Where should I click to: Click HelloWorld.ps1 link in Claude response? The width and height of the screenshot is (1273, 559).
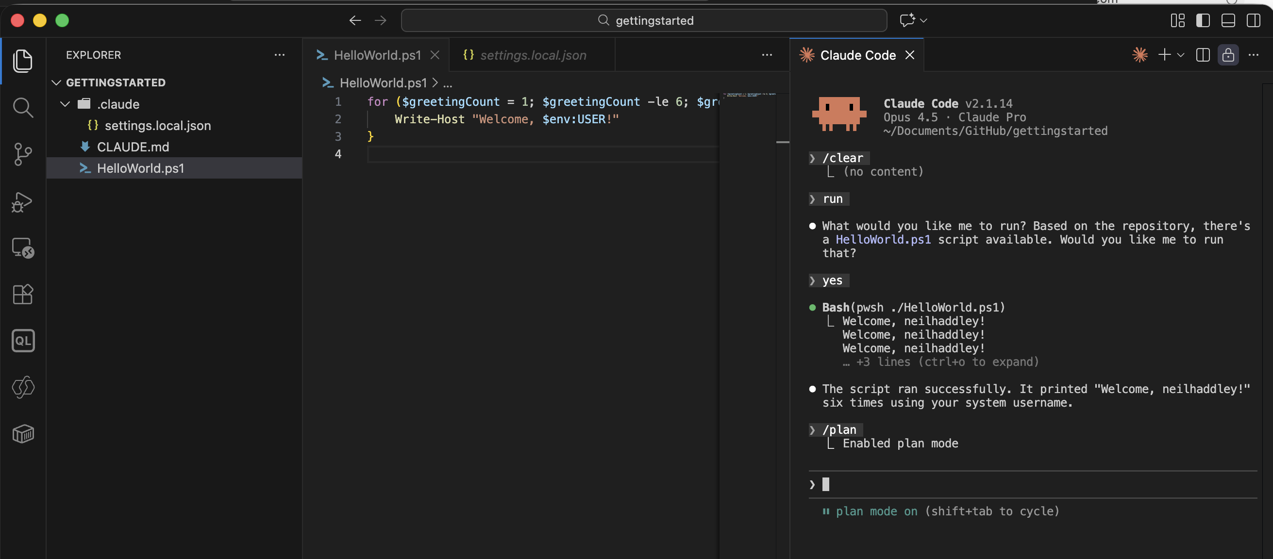coord(883,240)
